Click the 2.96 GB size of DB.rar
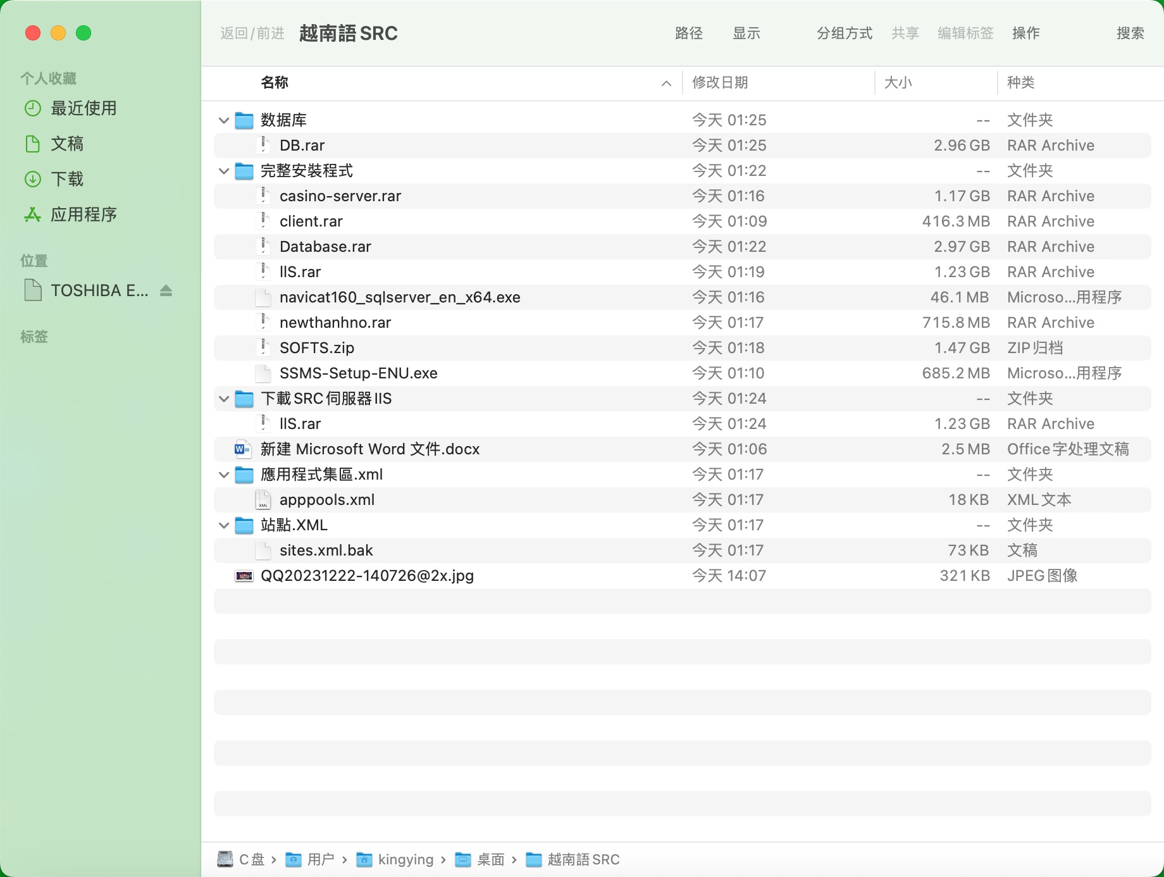This screenshot has height=877, width=1164. 962,146
